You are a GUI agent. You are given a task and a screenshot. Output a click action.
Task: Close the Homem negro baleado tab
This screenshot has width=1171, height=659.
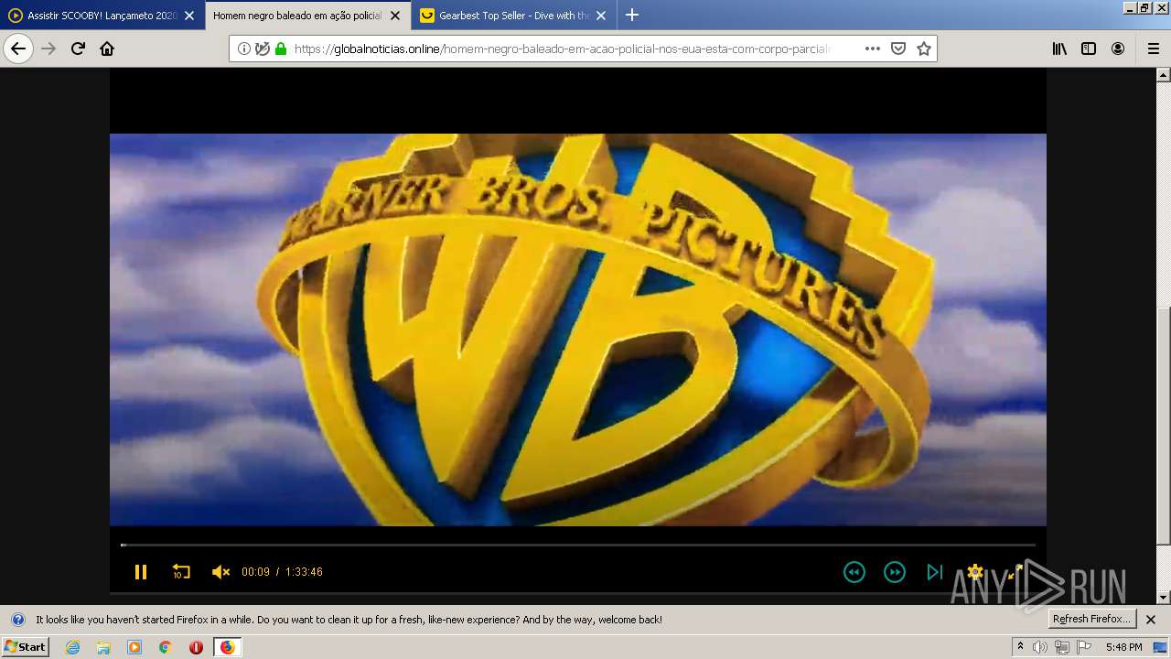[x=395, y=16]
